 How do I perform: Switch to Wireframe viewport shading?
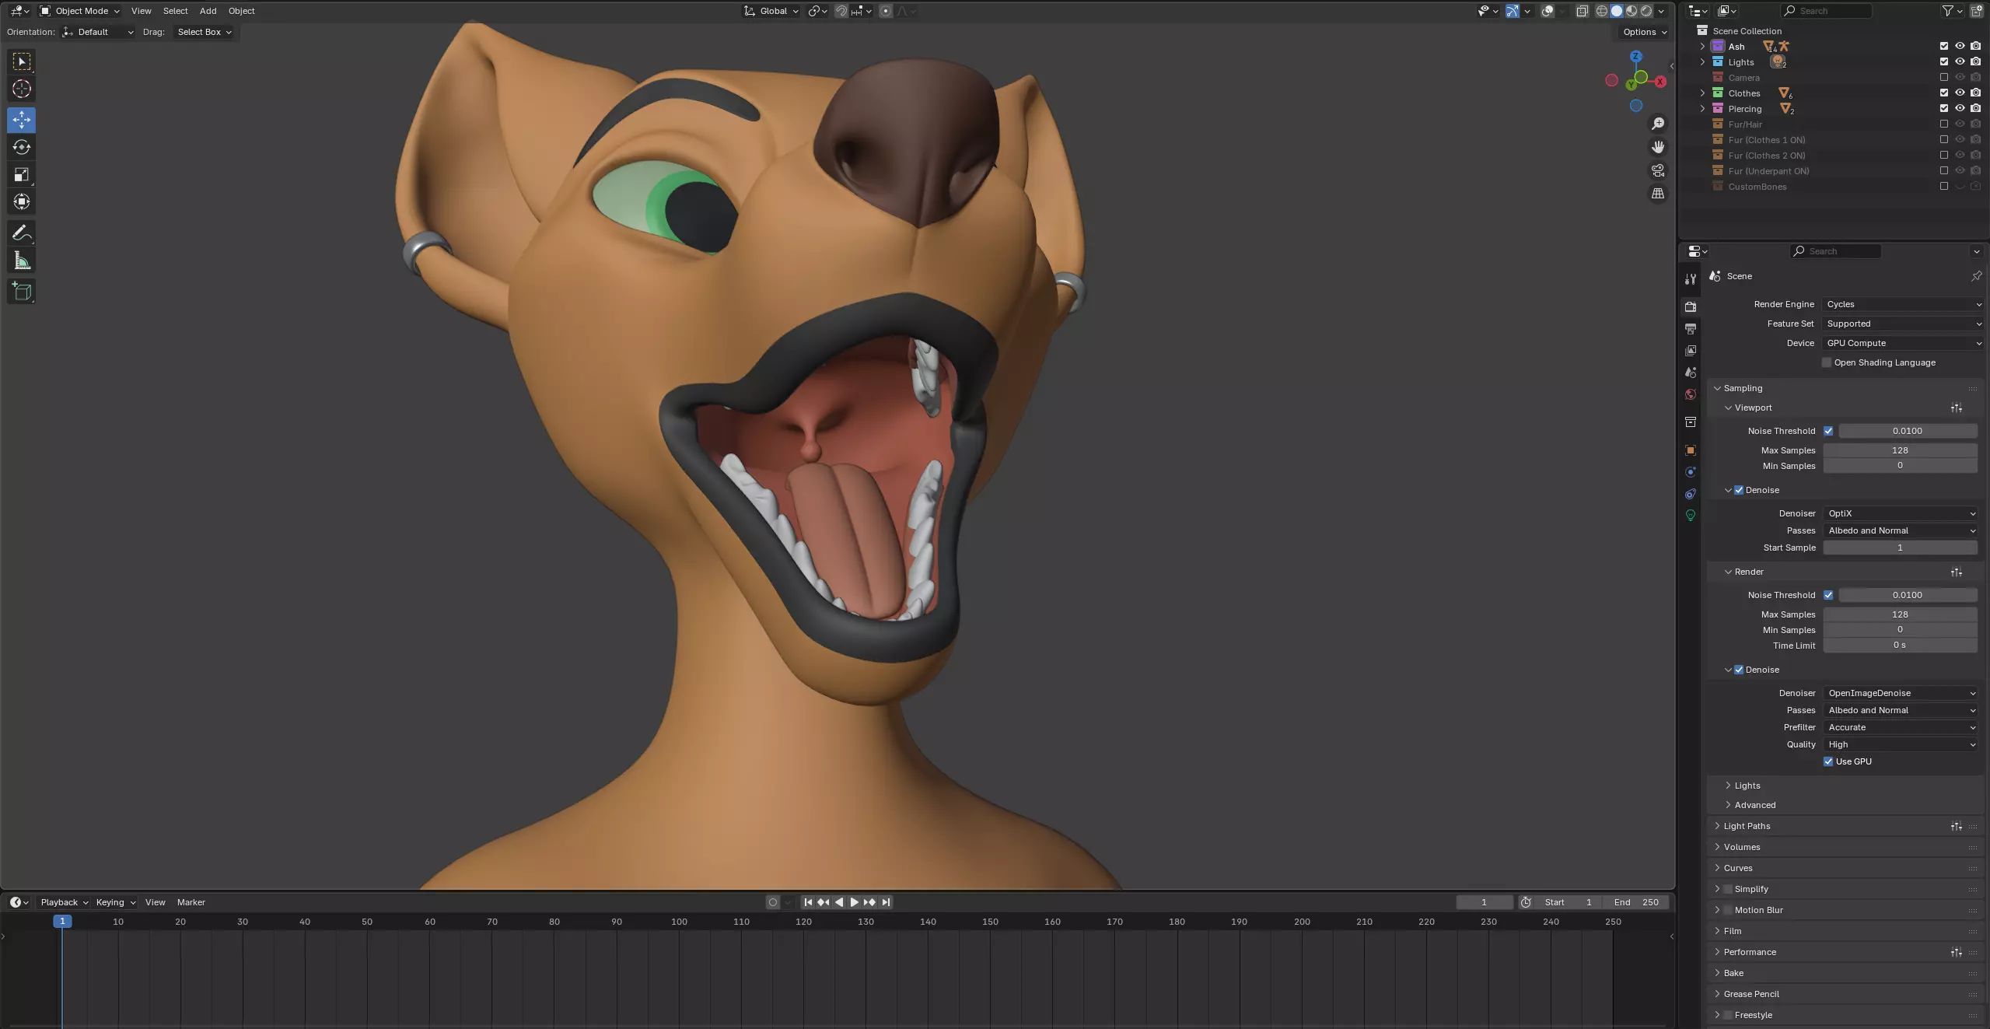pos(1602,11)
